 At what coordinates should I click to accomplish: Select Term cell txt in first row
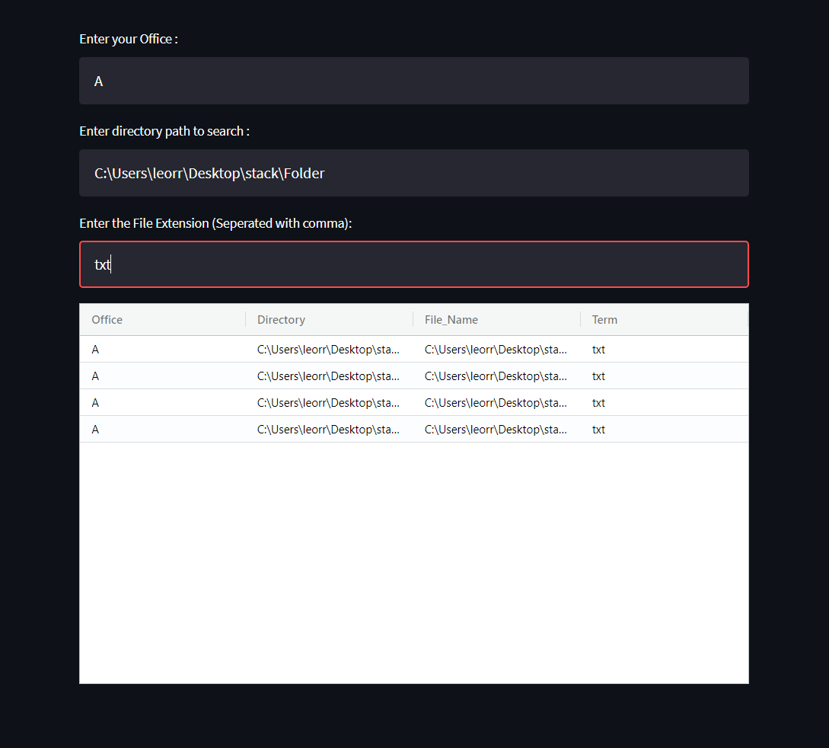point(665,349)
